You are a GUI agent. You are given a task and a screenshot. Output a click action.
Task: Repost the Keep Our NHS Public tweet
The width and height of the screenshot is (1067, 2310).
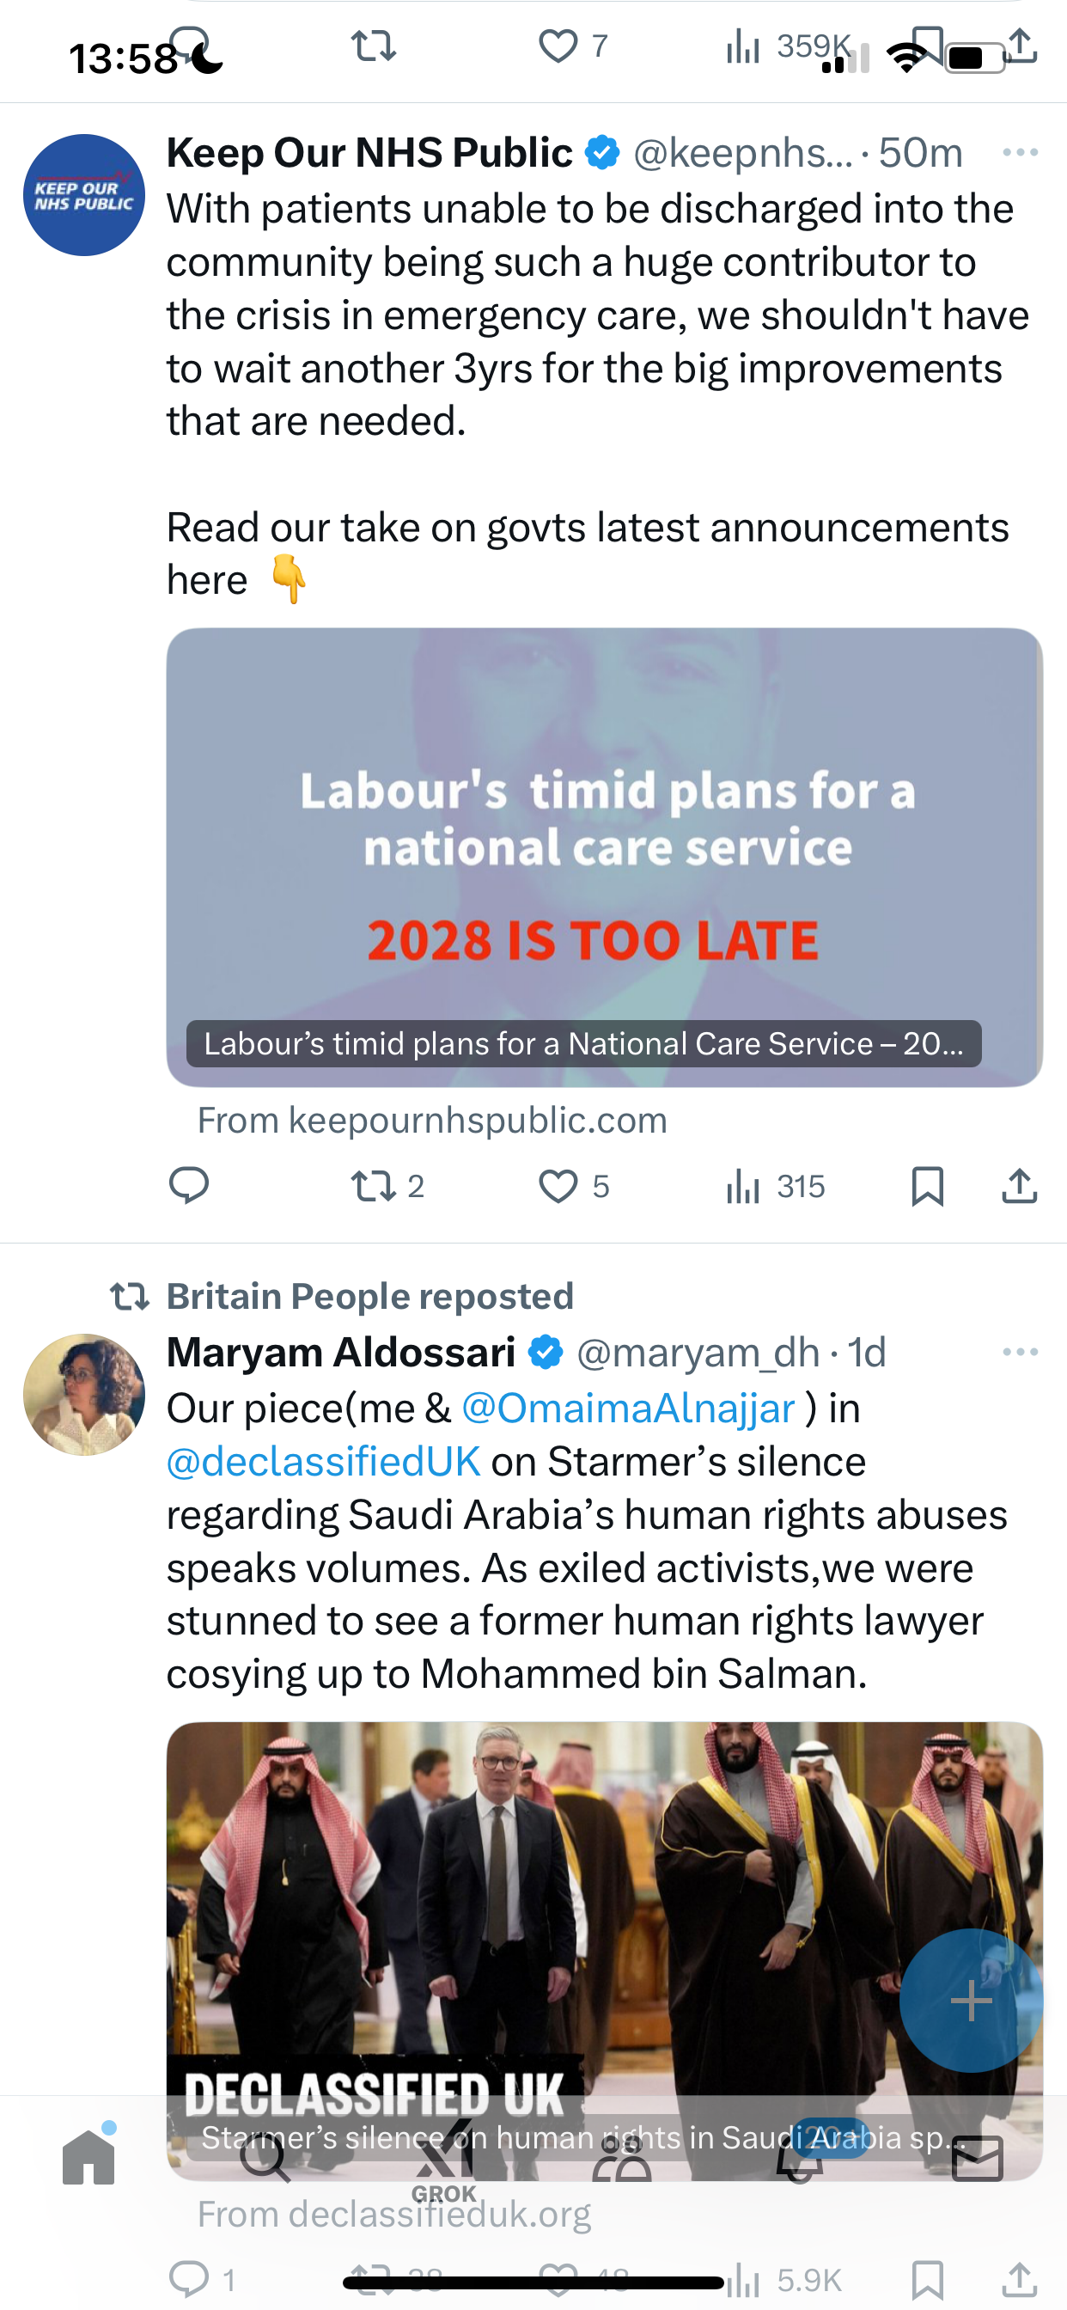click(x=387, y=1185)
